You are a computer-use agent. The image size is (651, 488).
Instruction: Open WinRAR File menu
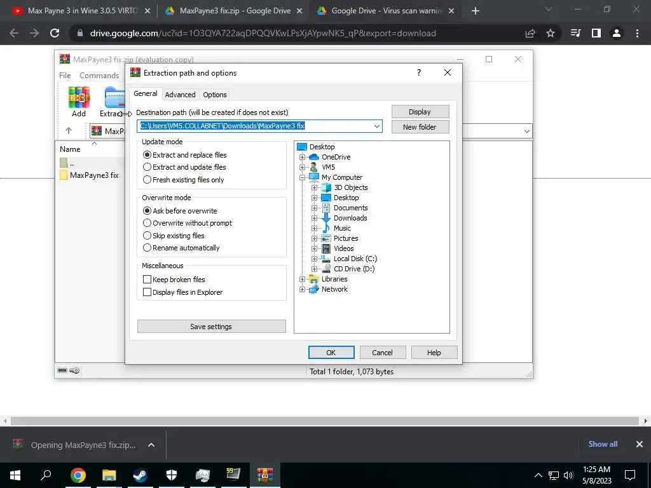tap(65, 76)
